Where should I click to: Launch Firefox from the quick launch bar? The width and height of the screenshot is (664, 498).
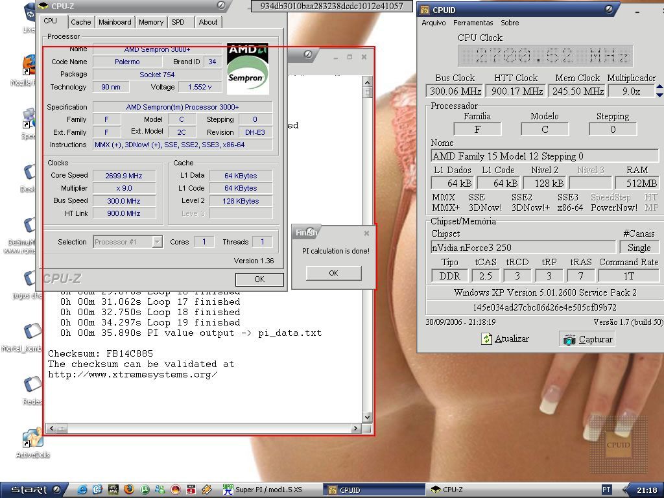tap(129, 490)
